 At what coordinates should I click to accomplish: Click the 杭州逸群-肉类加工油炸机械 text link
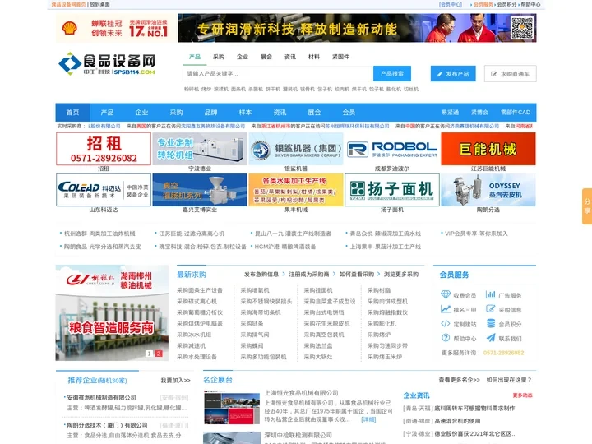[99, 234]
